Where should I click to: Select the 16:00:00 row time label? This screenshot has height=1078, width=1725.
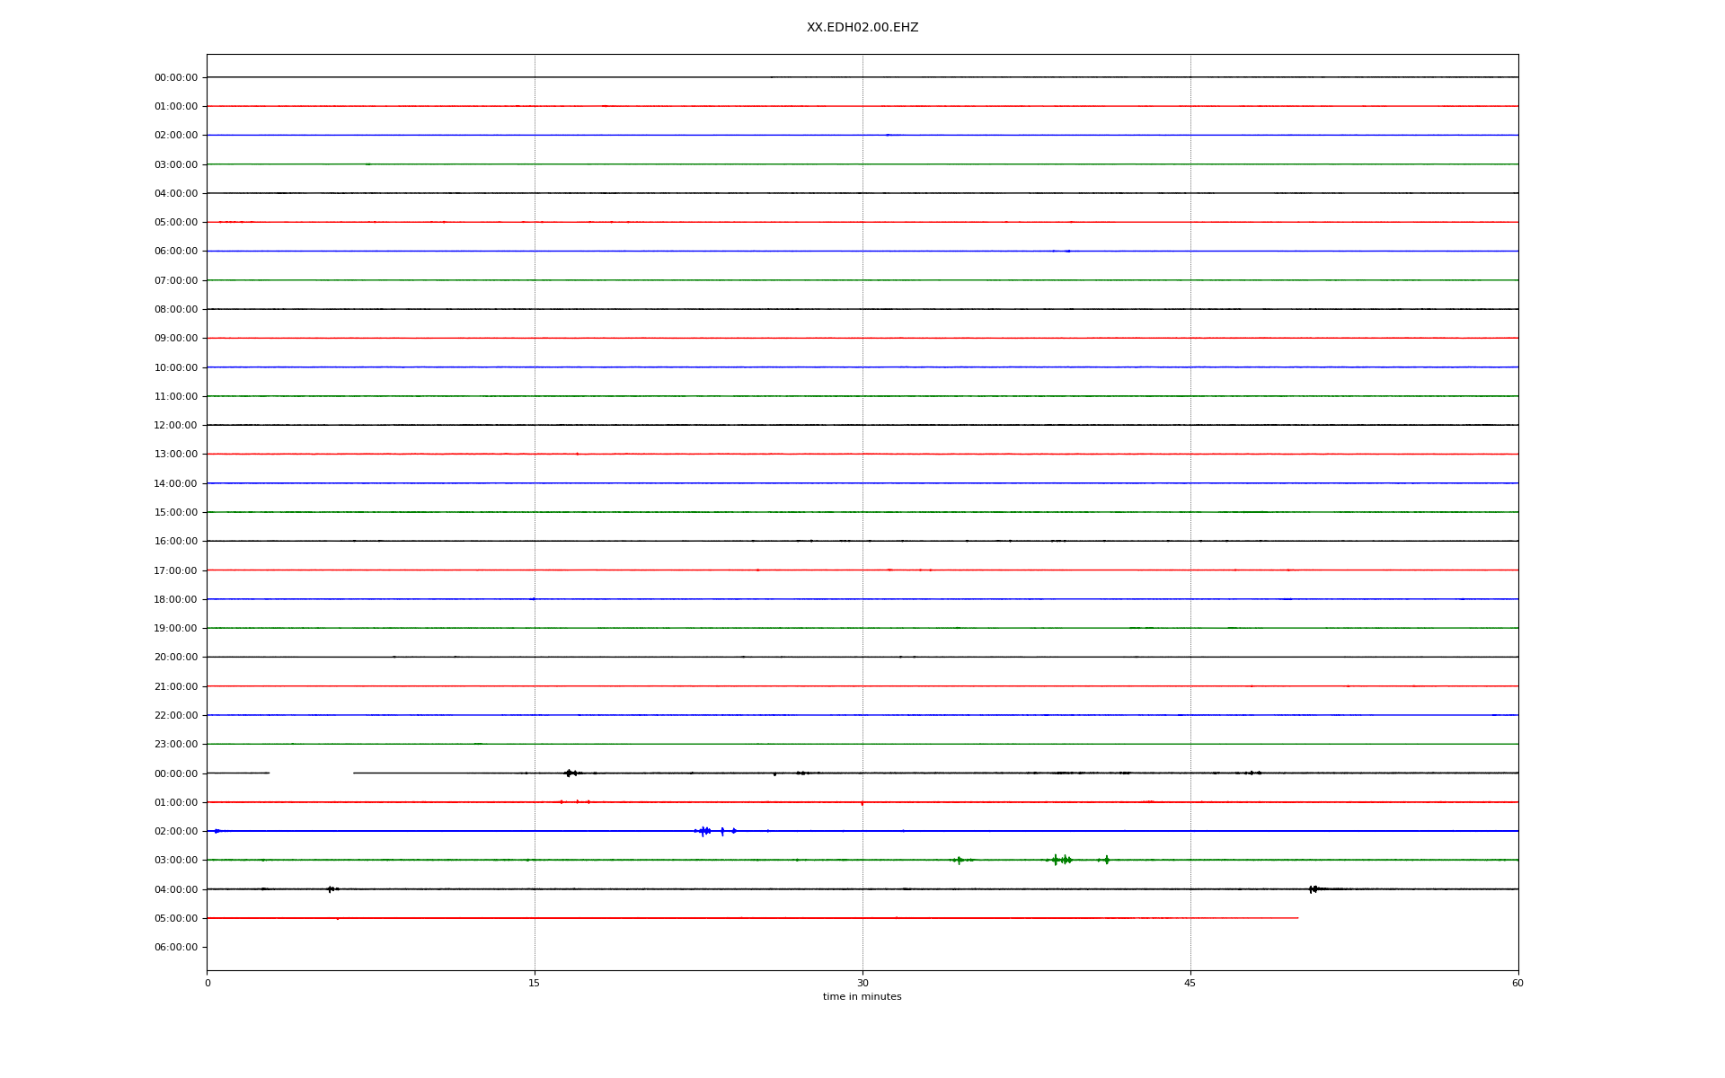[x=175, y=541]
